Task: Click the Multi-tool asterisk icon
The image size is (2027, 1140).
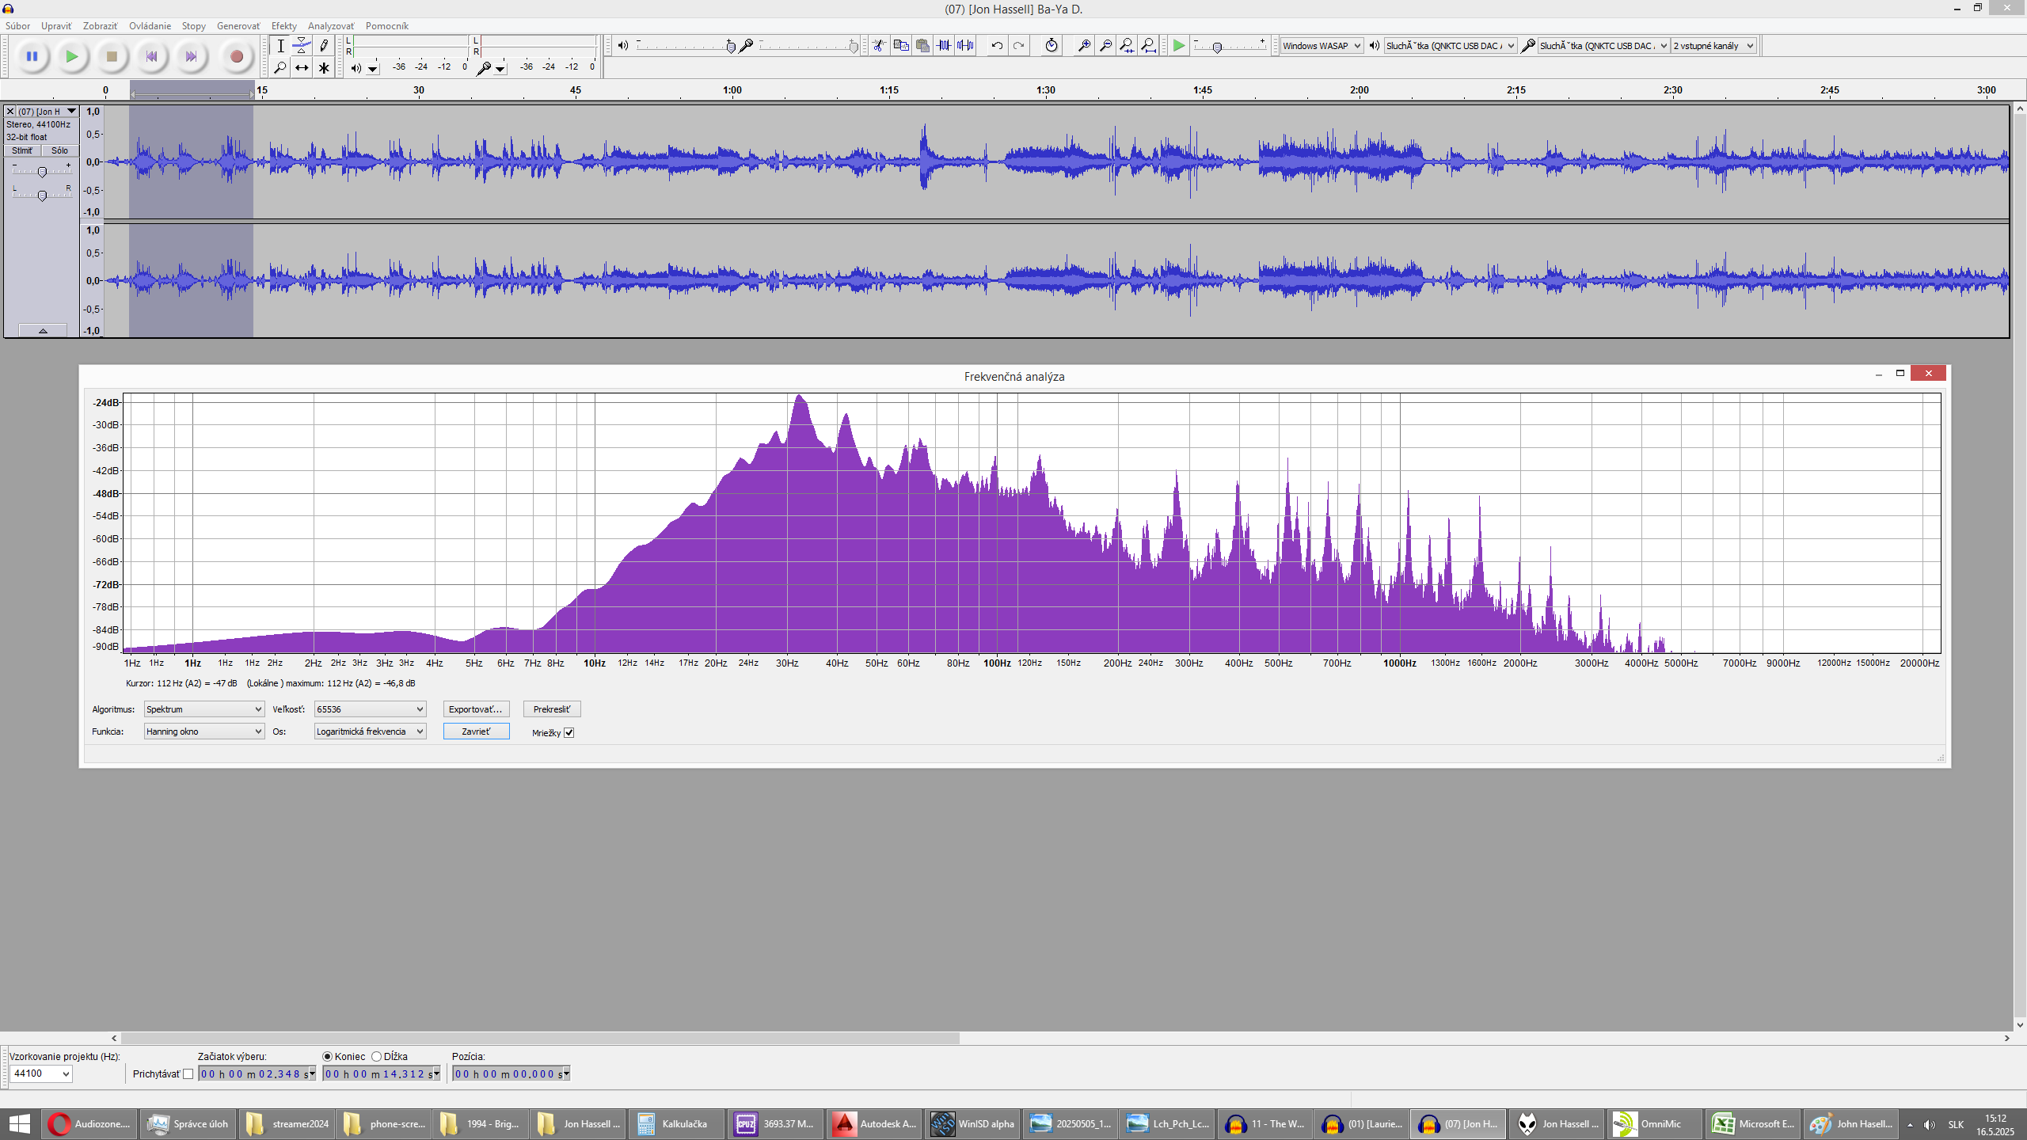Action: (x=324, y=68)
